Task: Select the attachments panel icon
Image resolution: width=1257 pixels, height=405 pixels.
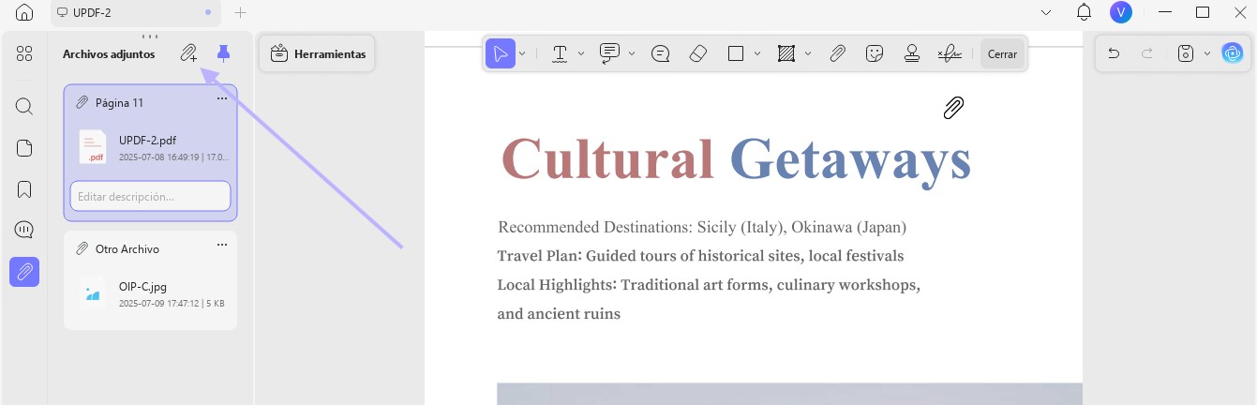Action: tap(24, 272)
